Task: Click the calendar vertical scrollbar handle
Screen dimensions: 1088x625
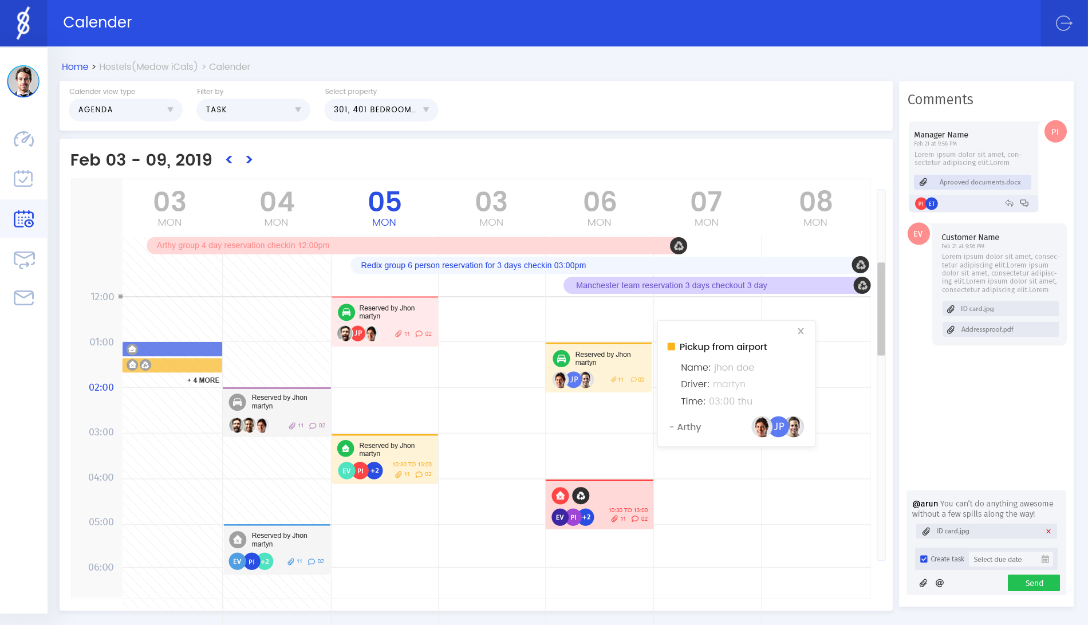Action: 881,309
